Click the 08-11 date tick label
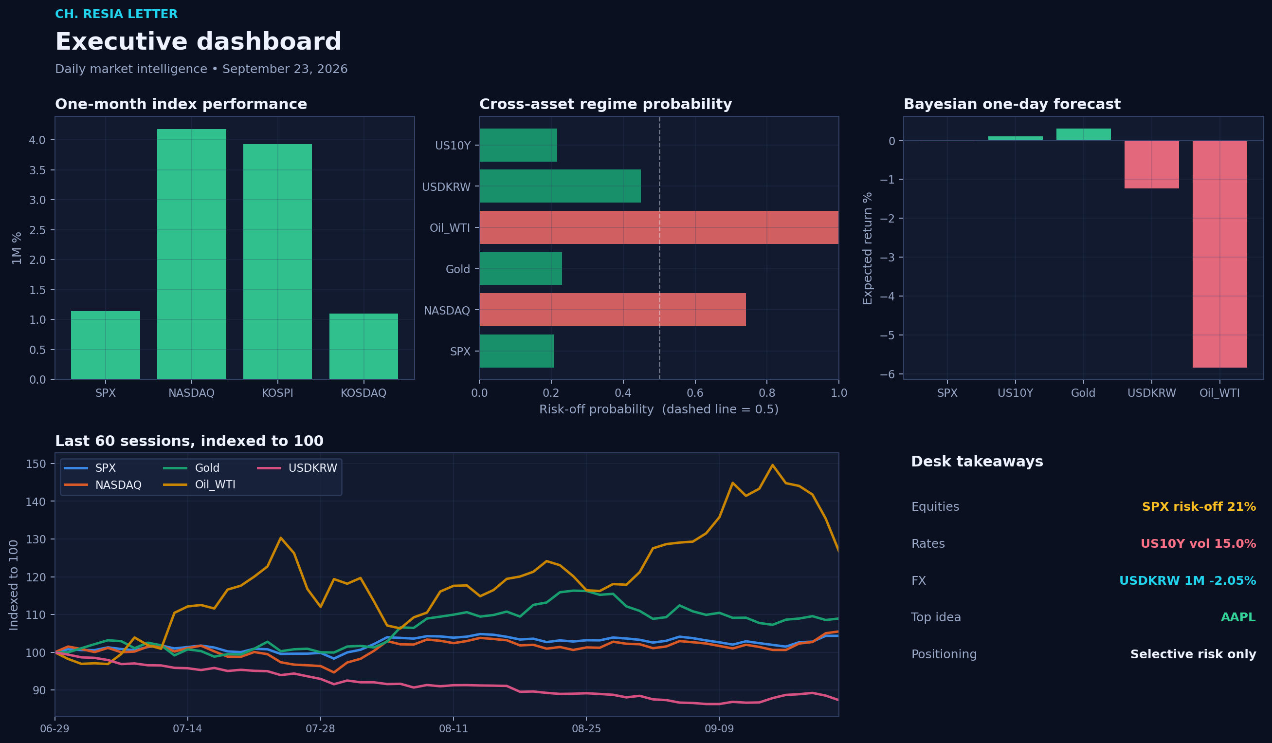 pyautogui.click(x=453, y=729)
